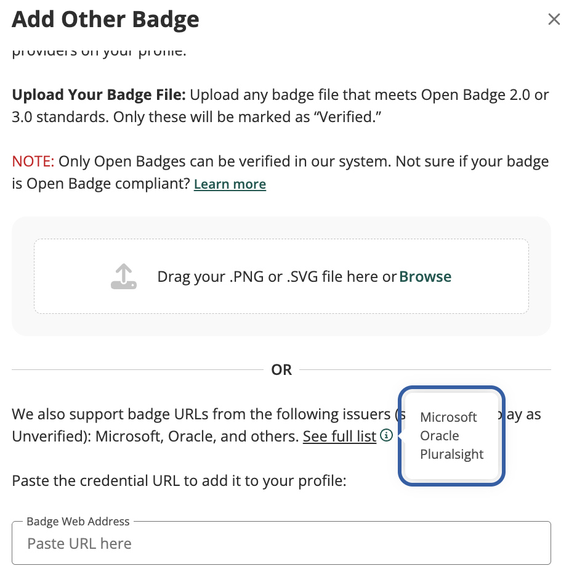Click the bold Upload Your Badge File label
The height and width of the screenshot is (571, 569).
click(99, 95)
